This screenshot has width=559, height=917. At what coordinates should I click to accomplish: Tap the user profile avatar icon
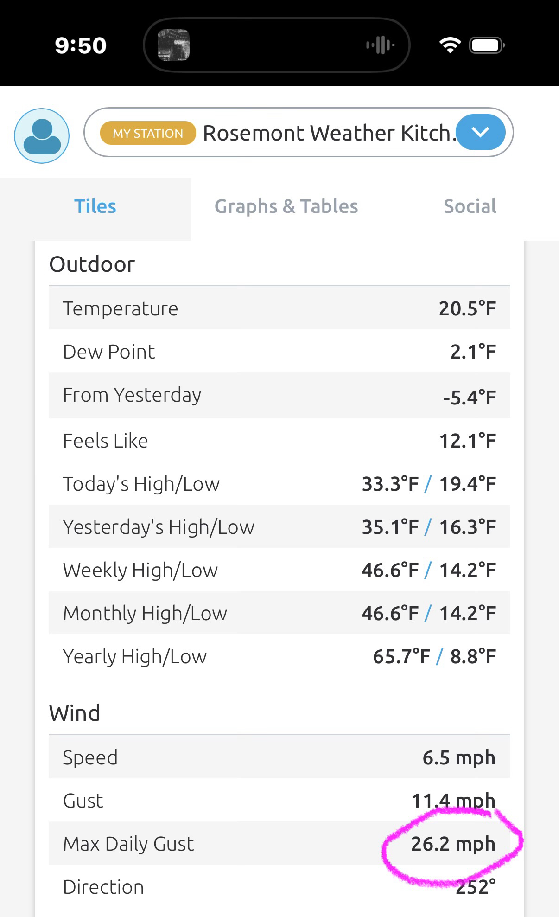coord(42,136)
